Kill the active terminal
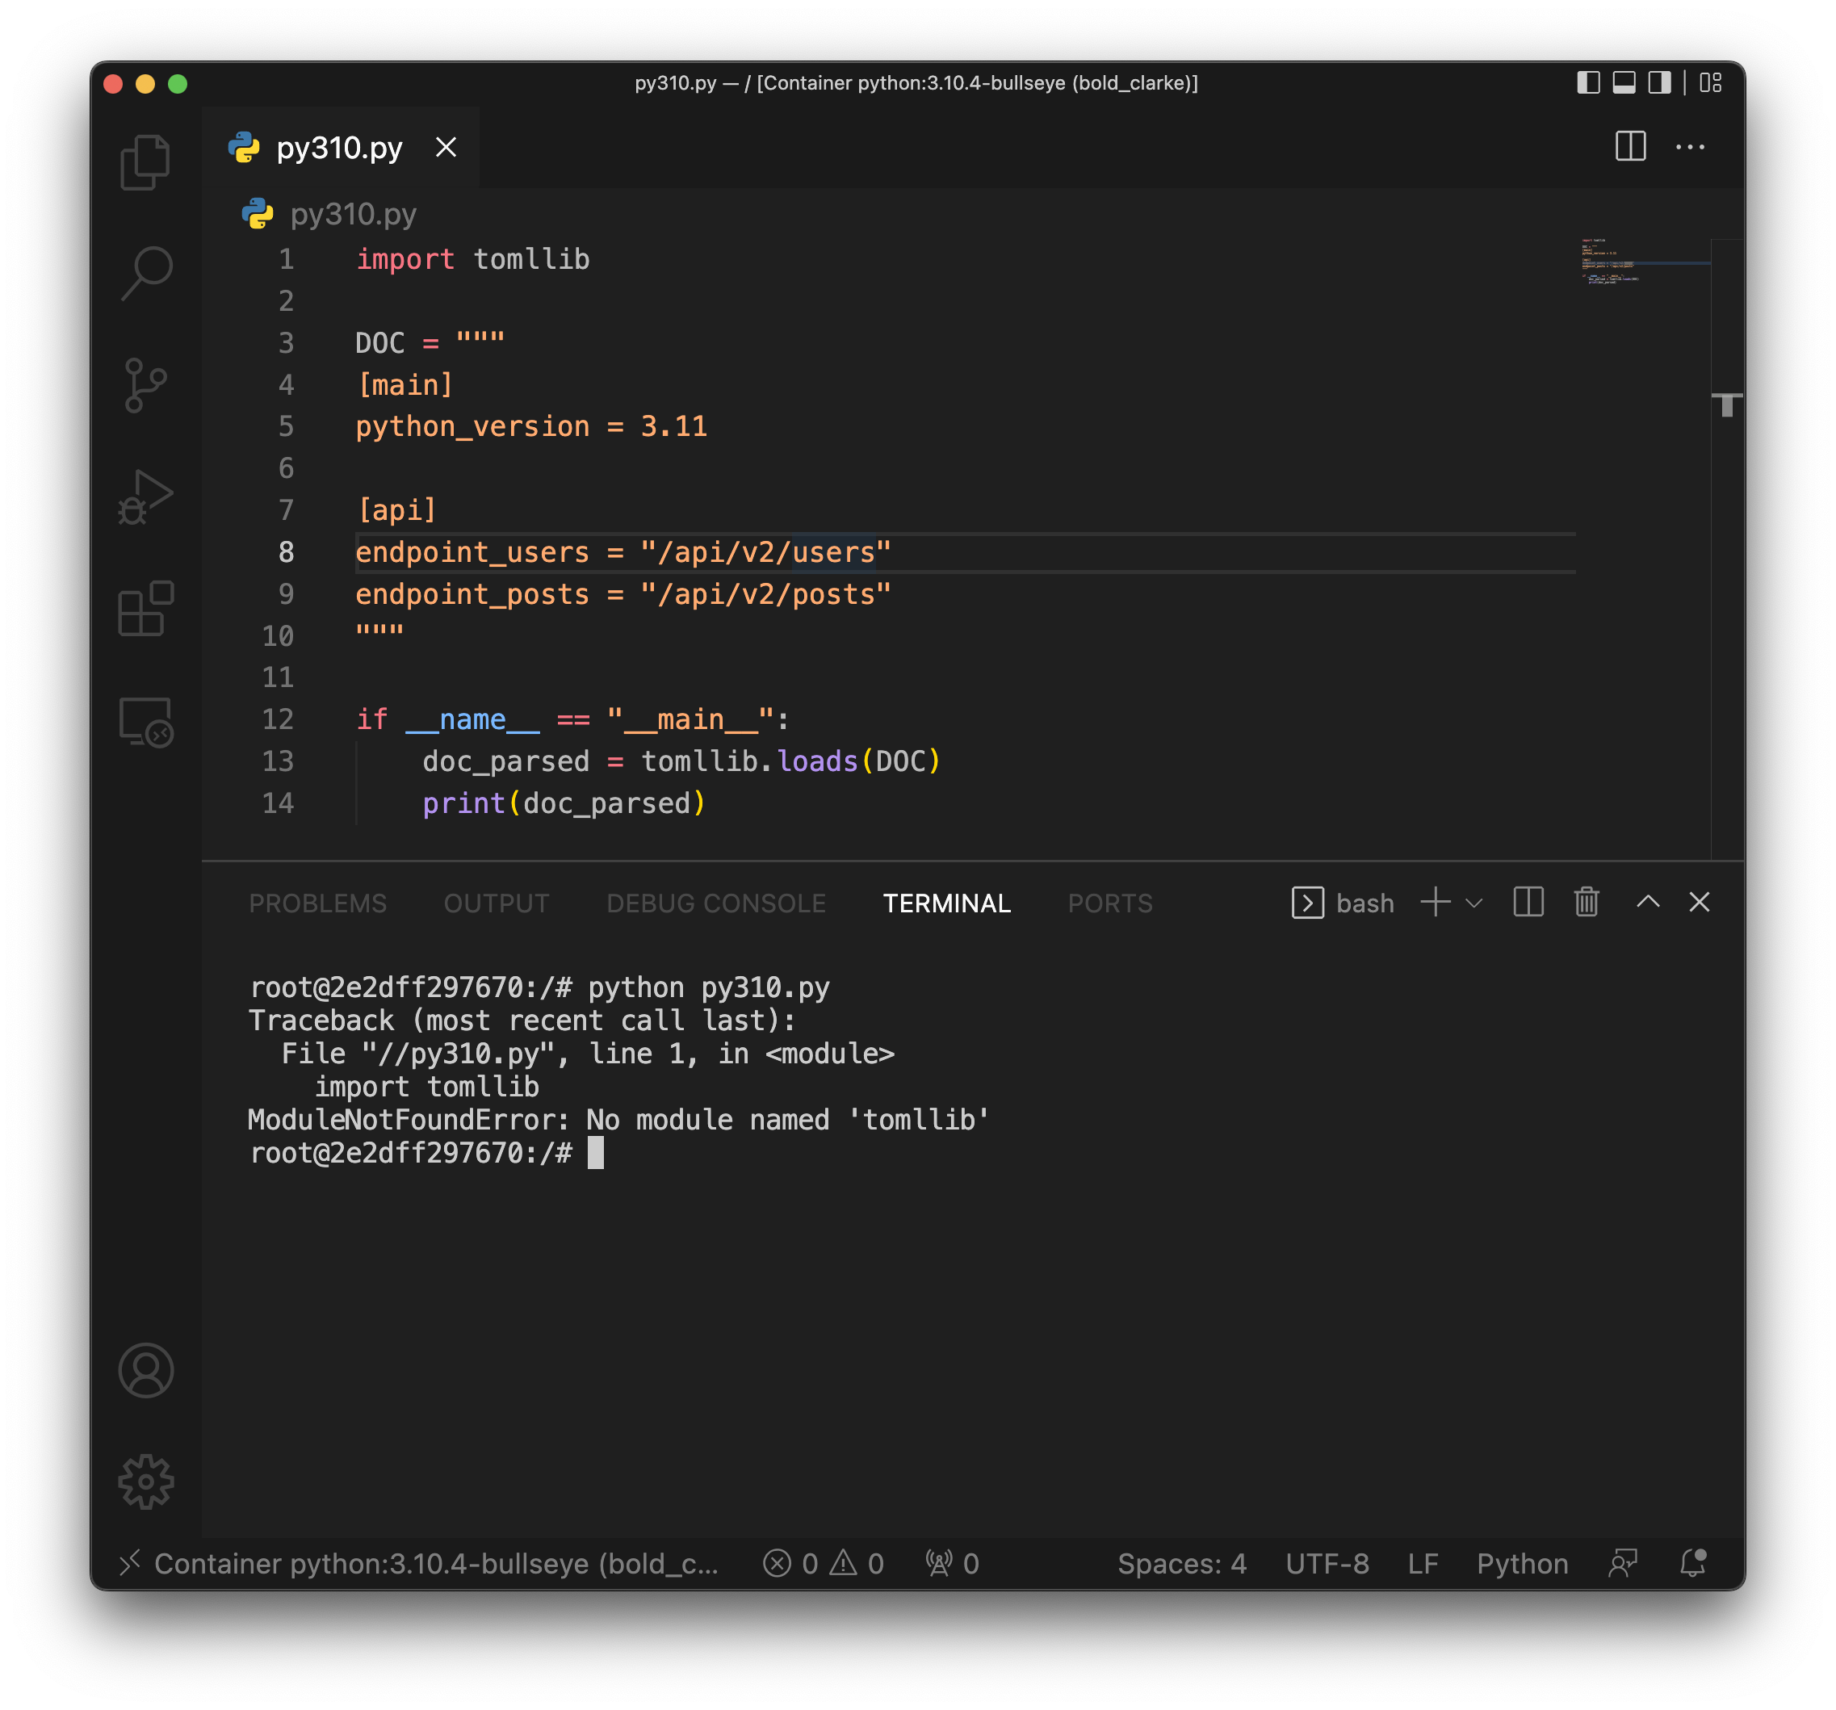Screen dimensions: 1836x1710 pyautogui.click(x=1587, y=902)
